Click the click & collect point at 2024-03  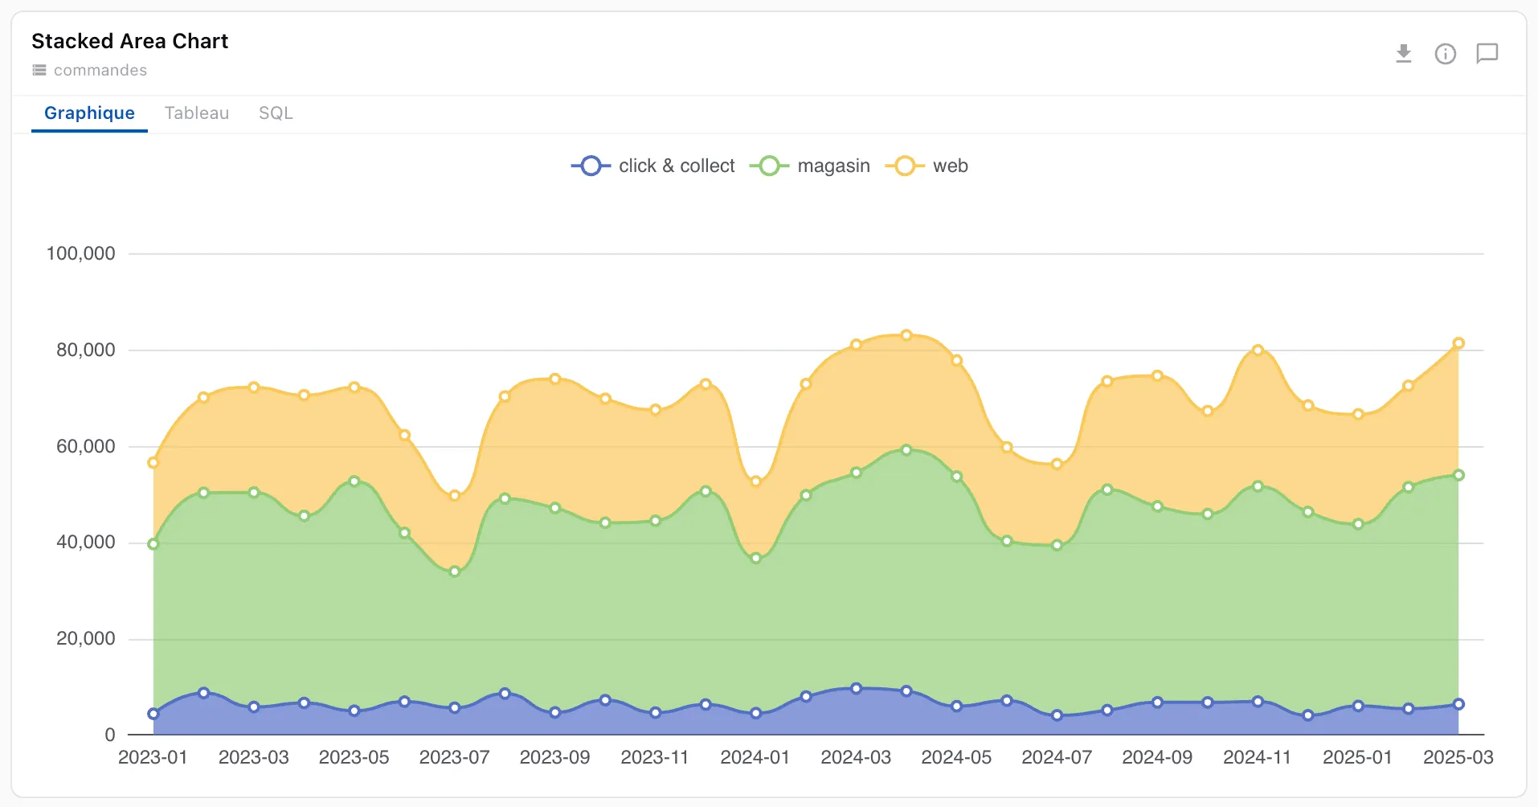pos(856,689)
